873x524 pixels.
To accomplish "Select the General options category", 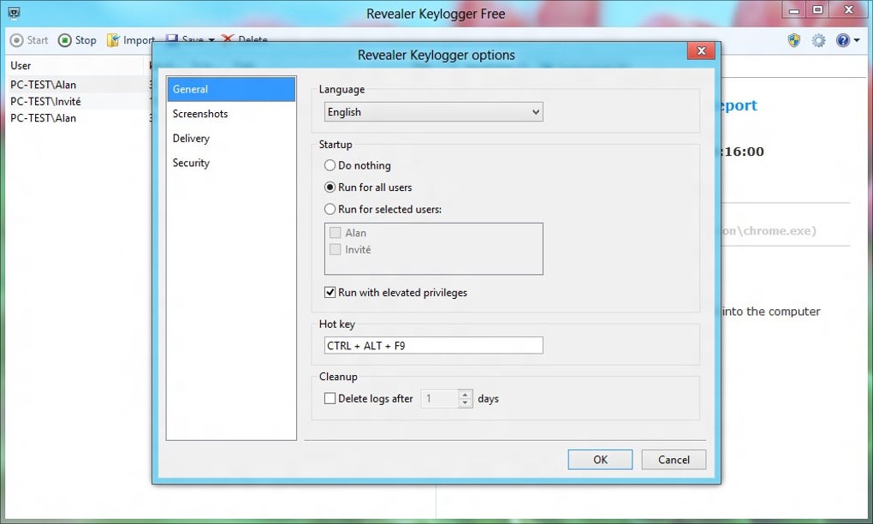I will pos(231,89).
